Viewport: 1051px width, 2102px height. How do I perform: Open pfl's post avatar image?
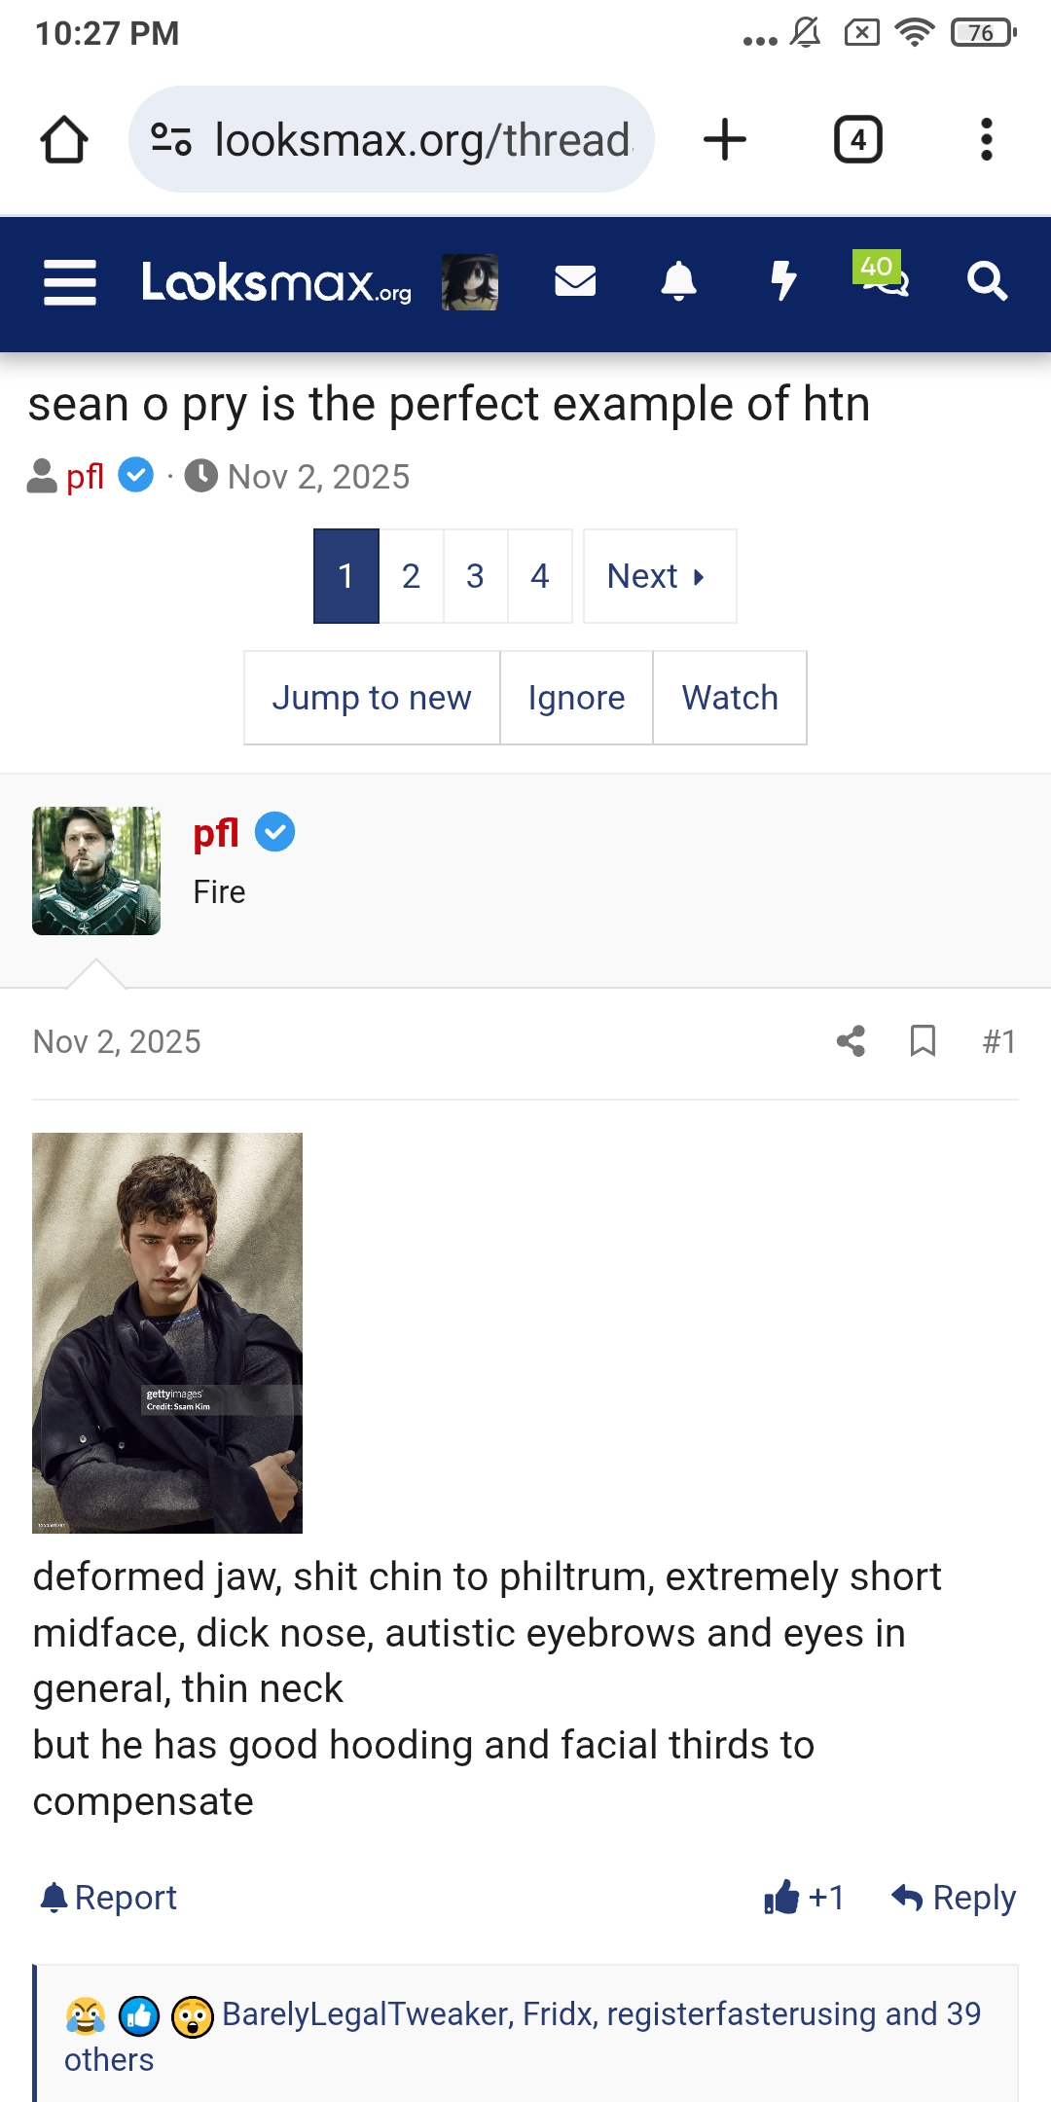coord(96,871)
